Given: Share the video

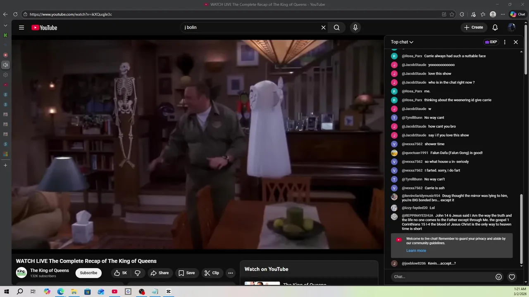Looking at the screenshot, I should (x=160, y=273).
